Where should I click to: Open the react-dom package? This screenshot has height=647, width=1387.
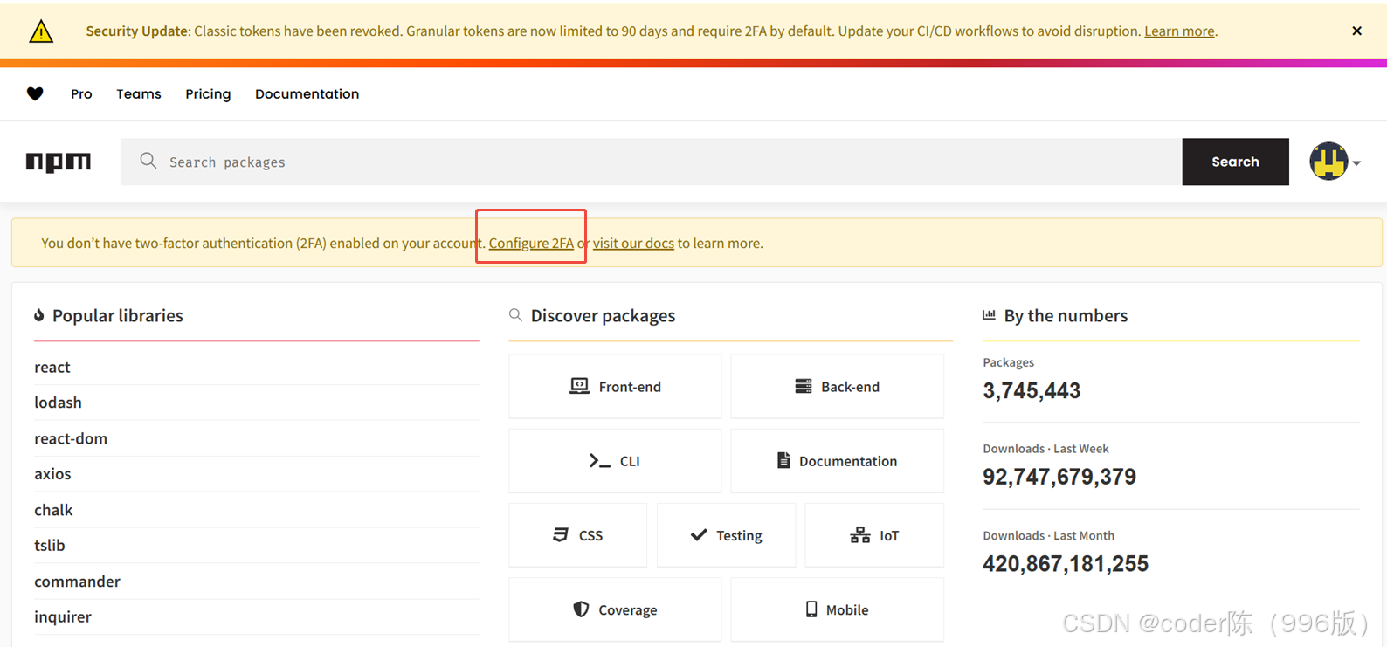(71, 438)
